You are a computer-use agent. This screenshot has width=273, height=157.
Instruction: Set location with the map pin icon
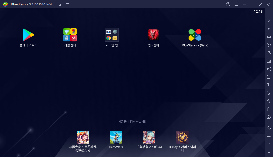(x=269, y=101)
